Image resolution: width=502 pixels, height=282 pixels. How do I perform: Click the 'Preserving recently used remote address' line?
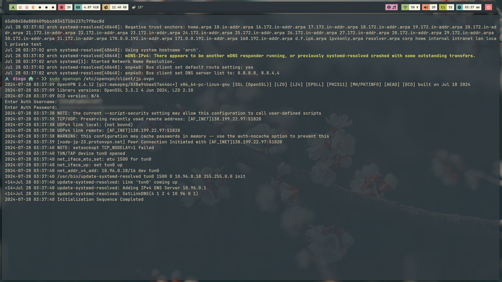tap(133, 119)
